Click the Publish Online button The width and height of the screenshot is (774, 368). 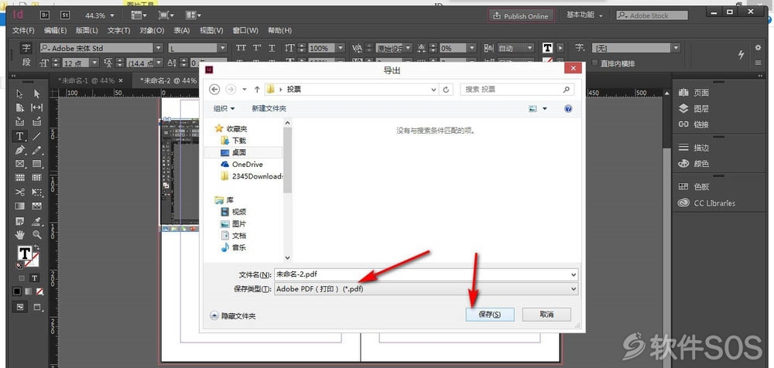coord(521,15)
